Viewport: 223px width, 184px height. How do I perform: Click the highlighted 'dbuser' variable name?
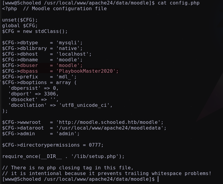[x=29, y=66]
